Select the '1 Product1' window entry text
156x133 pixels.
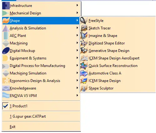(x=18, y=106)
